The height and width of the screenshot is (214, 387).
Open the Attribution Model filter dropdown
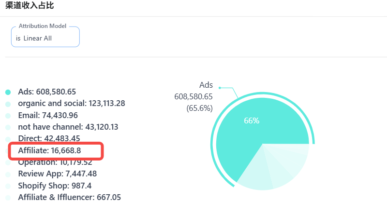pos(45,38)
